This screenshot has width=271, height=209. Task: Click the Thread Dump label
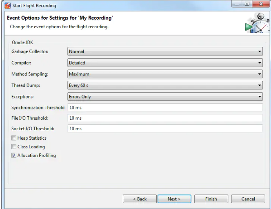pos(26,85)
